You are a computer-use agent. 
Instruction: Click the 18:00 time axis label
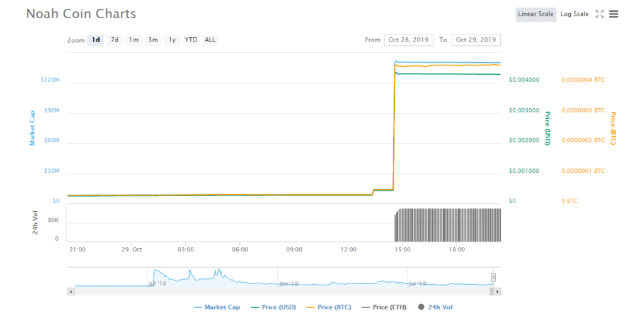coord(457,250)
